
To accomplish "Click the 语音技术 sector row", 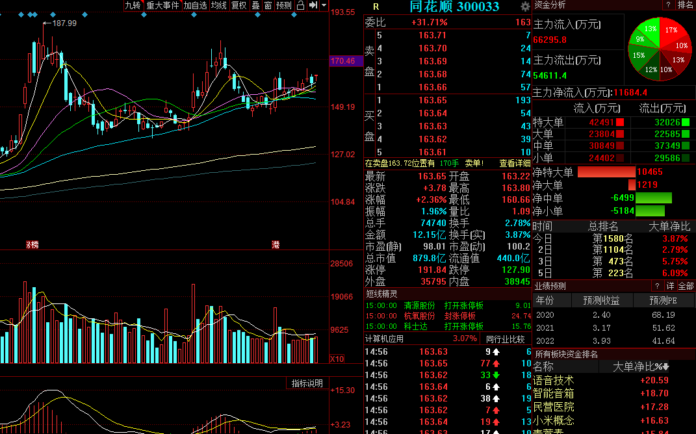I will (614, 380).
